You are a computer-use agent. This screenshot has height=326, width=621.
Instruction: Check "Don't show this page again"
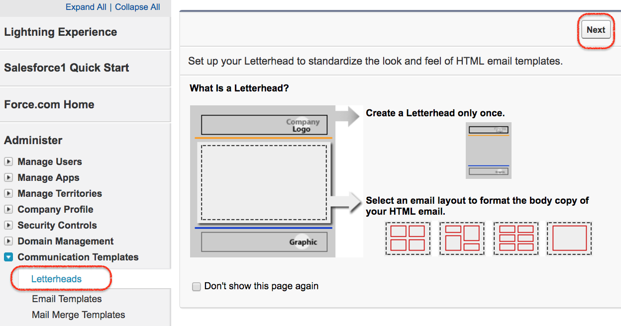click(x=197, y=286)
